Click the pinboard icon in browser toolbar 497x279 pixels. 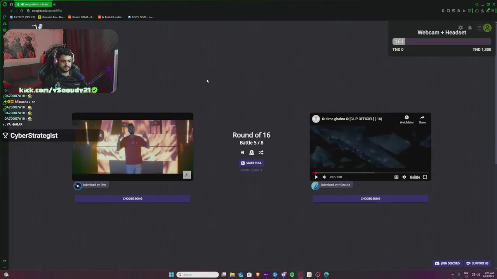(443, 10)
